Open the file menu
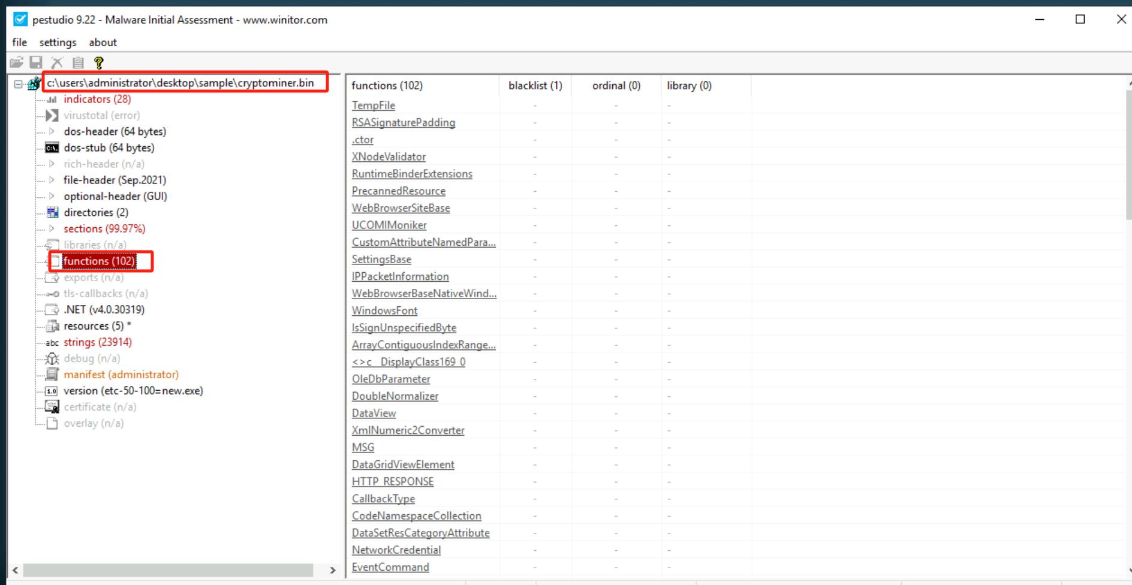 click(x=19, y=43)
